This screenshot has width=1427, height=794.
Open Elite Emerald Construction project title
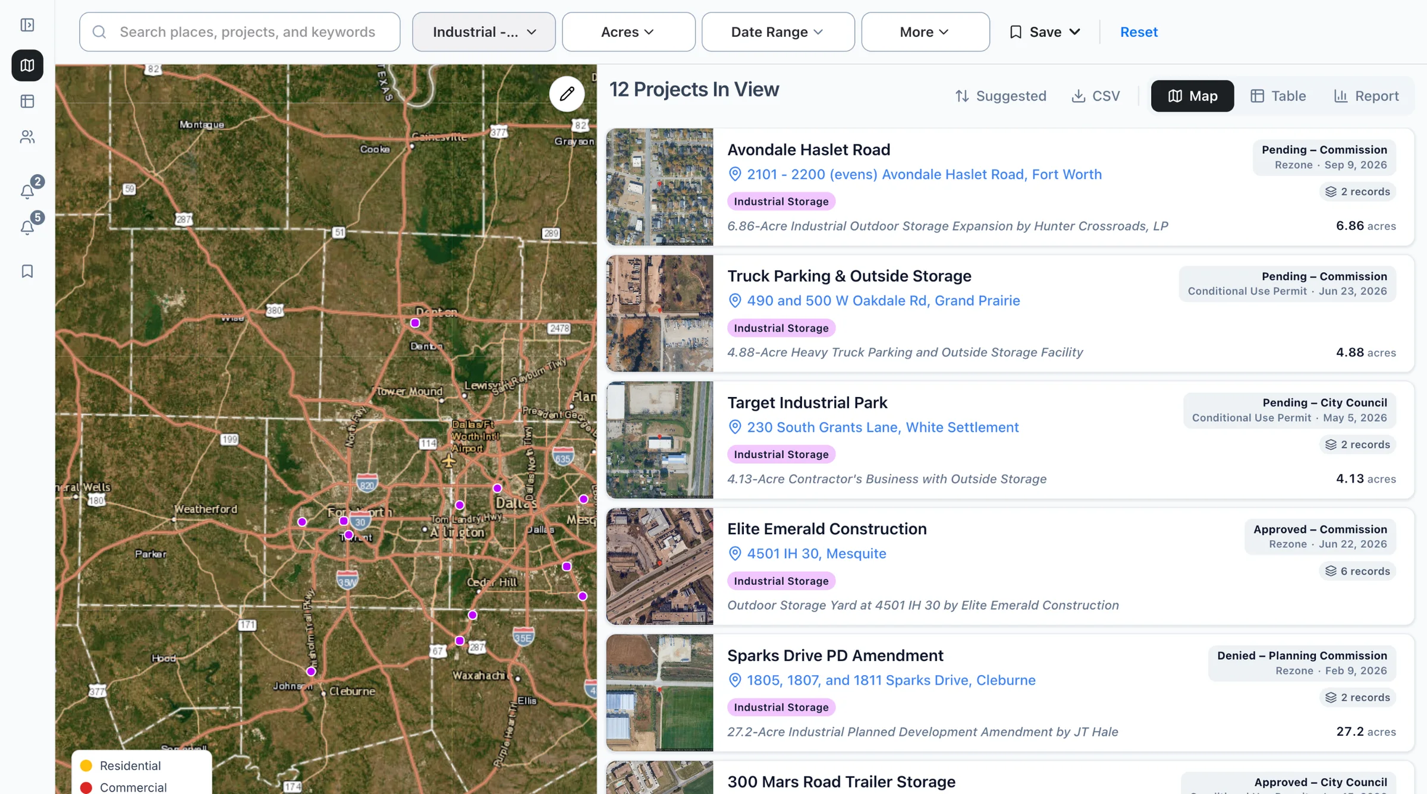coord(826,529)
